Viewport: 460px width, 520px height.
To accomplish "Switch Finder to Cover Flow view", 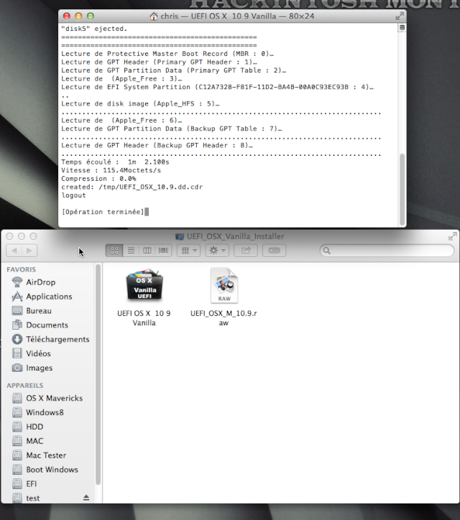I will [x=163, y=251].
